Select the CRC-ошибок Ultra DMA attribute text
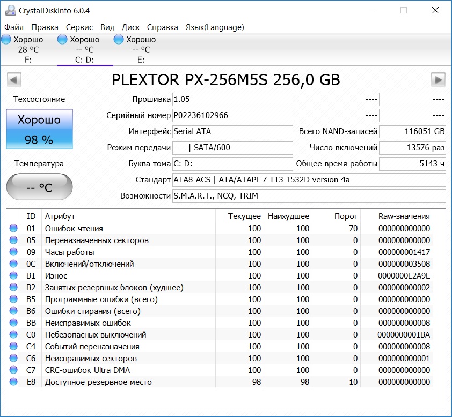Screen dimensions: 452x417 coord(88,370)
